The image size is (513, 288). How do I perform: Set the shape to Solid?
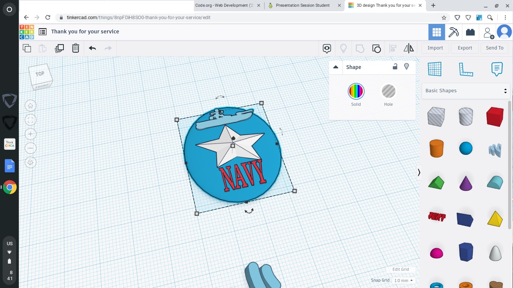coord(356,91)
